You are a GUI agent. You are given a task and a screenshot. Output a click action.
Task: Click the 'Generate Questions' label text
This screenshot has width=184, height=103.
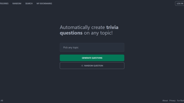92,58
